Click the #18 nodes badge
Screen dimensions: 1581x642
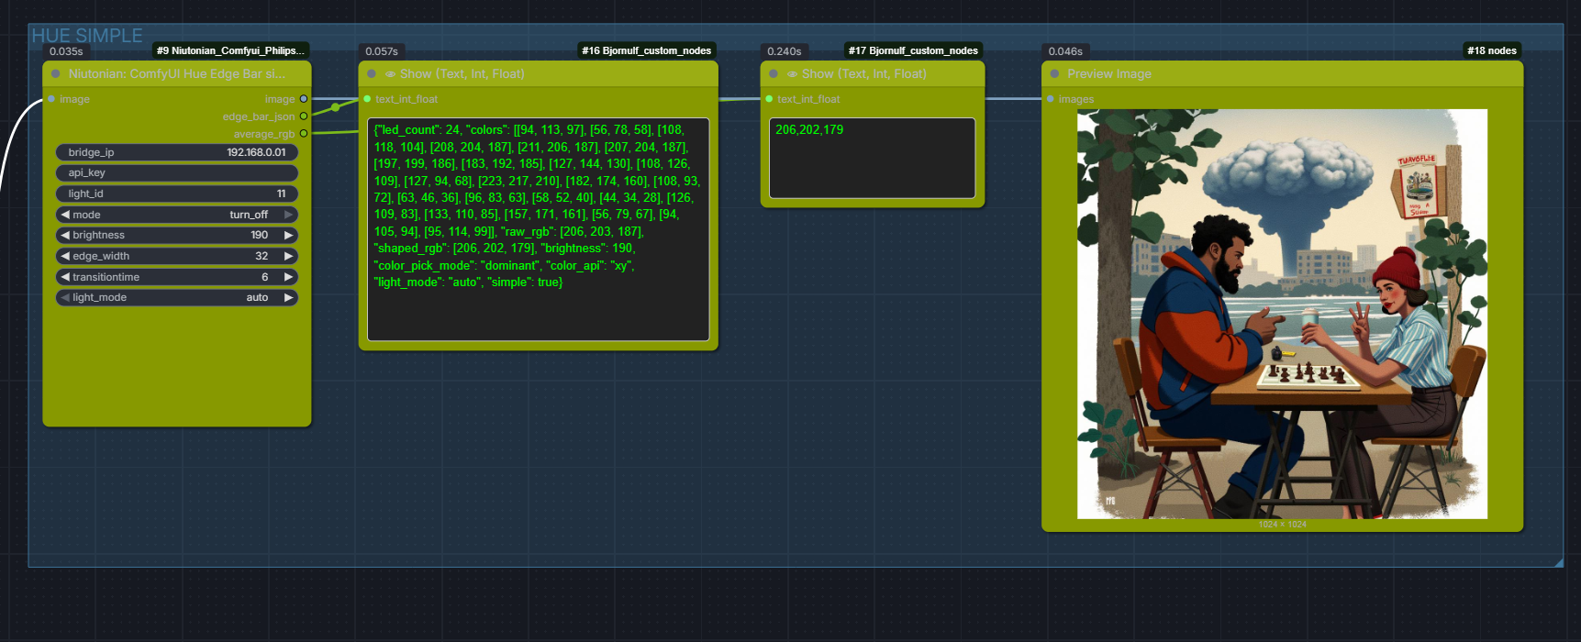(1492, 50)
